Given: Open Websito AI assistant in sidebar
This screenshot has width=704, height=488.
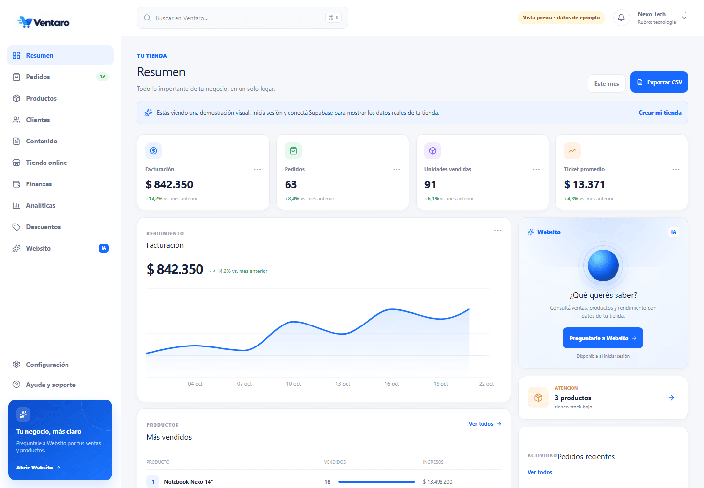Looking at the screenshot, I should [x=61, y=248].
